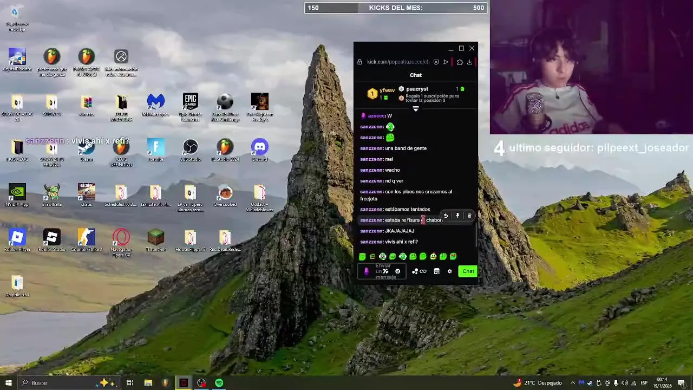Open Navegador Opera GX shortcut
This screenshot has height=390, width=693.
click(x=121, y=243)
